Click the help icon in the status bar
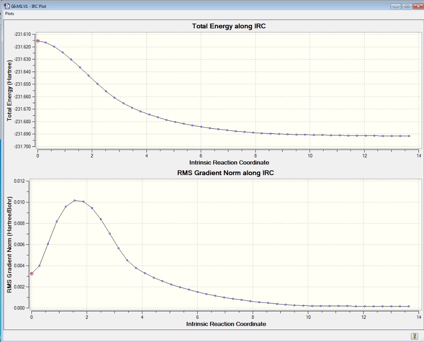Image resolution: width=424 pixels, height=342 pixels. coord(415,336)
